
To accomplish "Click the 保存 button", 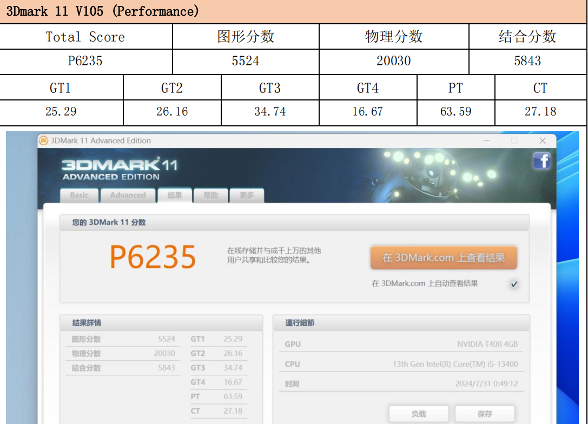I will (485, 414).
